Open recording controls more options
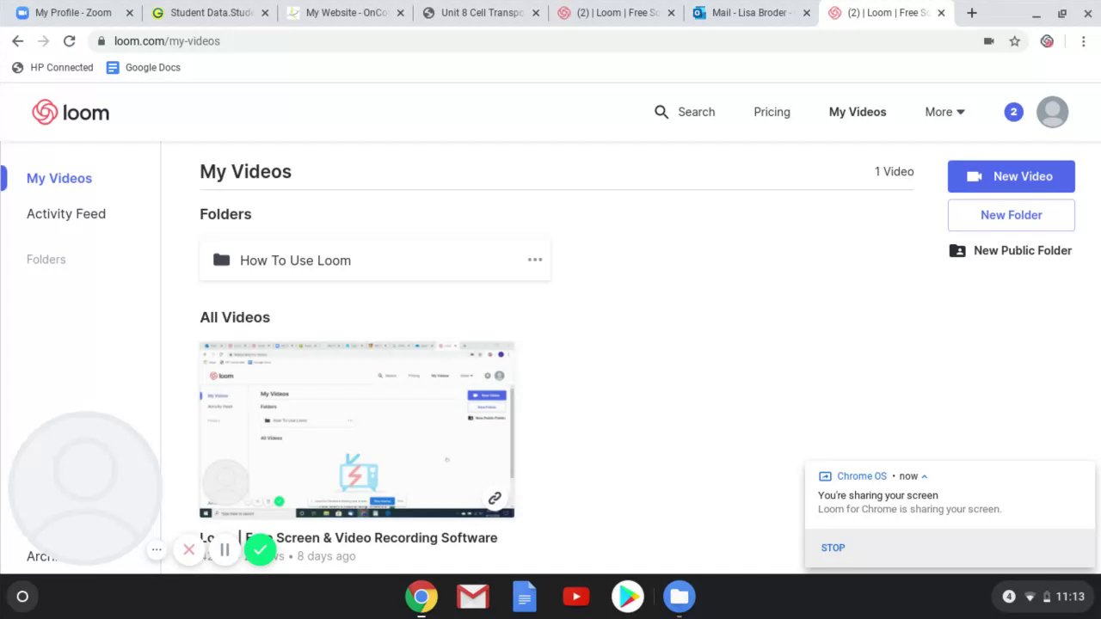Image resolution: width=1101 pixels, height=619 pixels. tap(157, 549)
